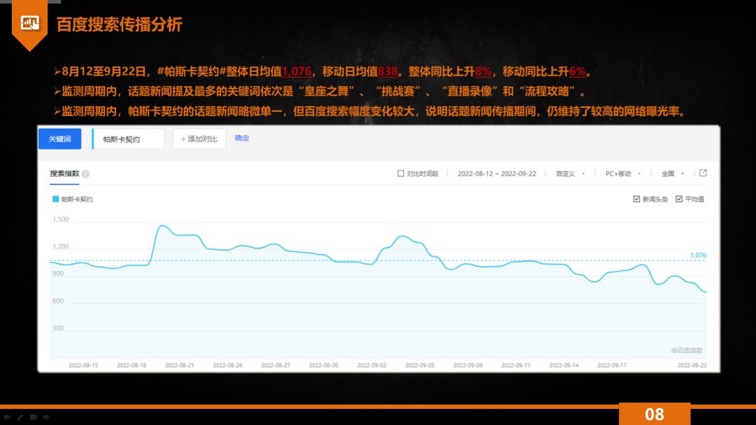Click the underlined 1,076 in the first bullet

pos(297,72)
